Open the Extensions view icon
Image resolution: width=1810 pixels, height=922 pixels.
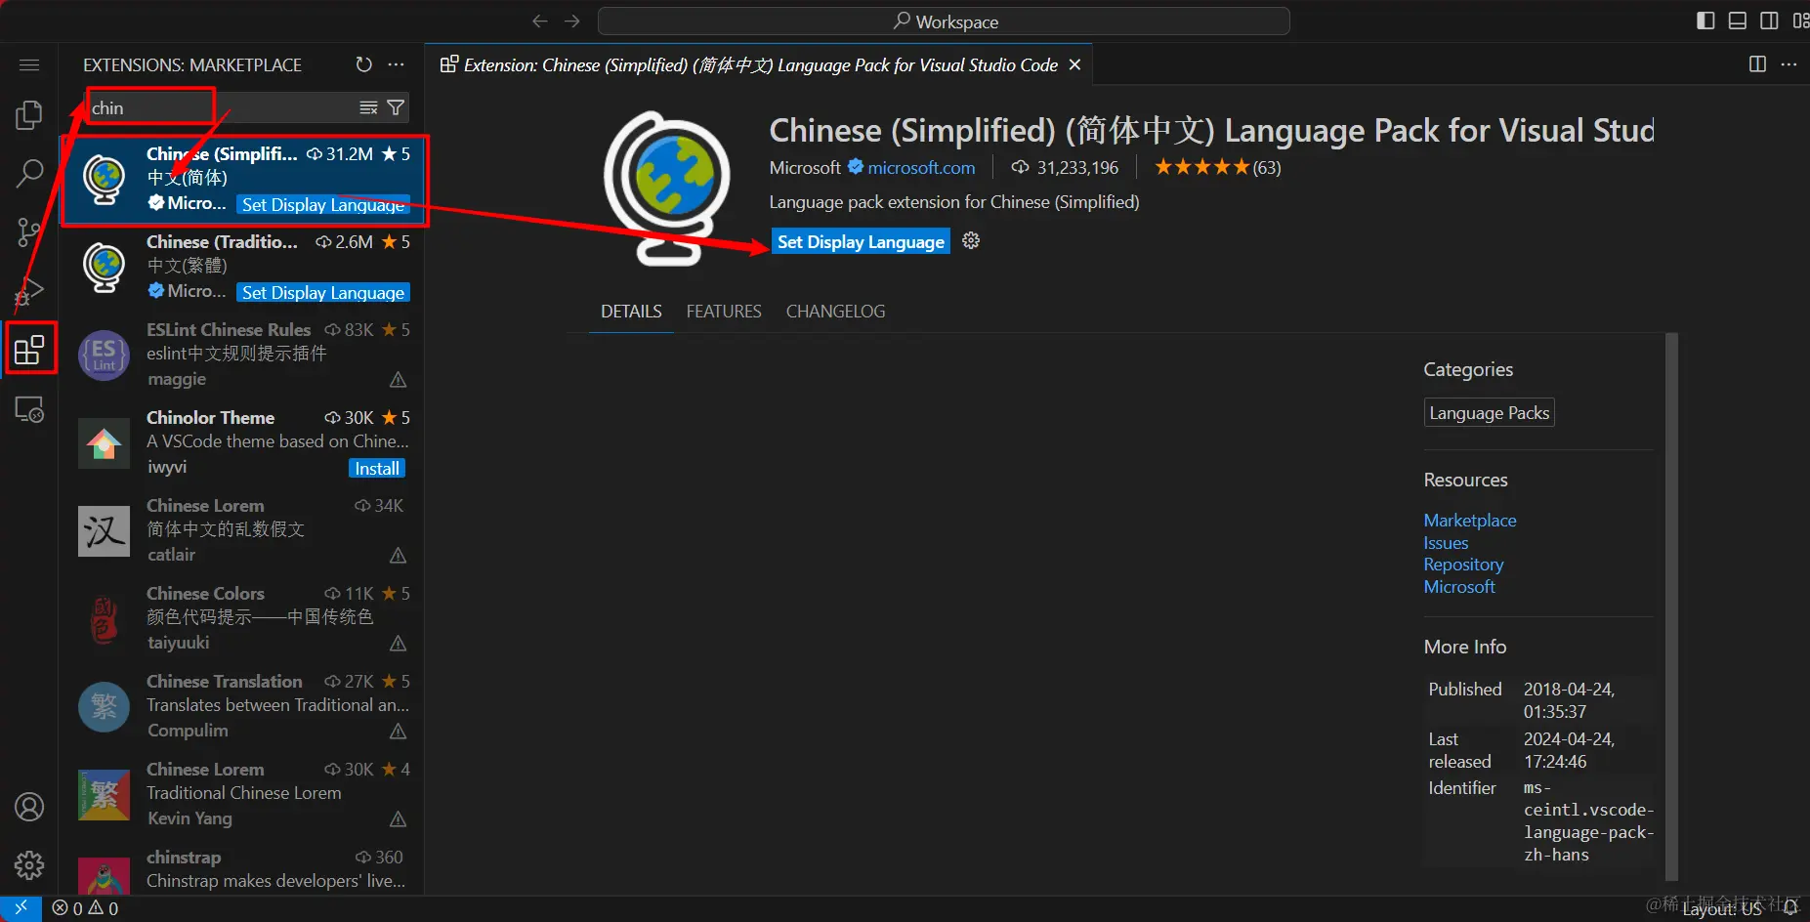click(29, 350)
